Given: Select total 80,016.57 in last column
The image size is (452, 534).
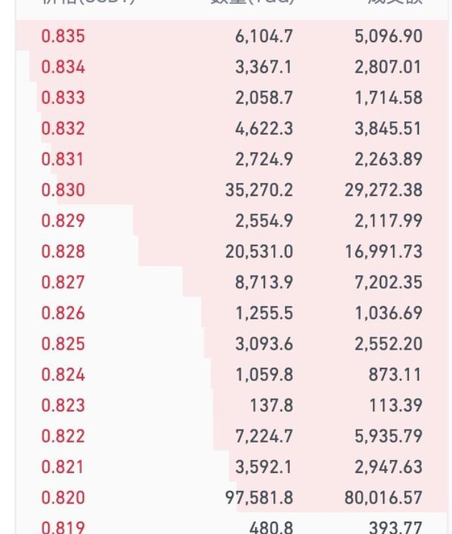Looking at the screenshot, I should 383,497.
